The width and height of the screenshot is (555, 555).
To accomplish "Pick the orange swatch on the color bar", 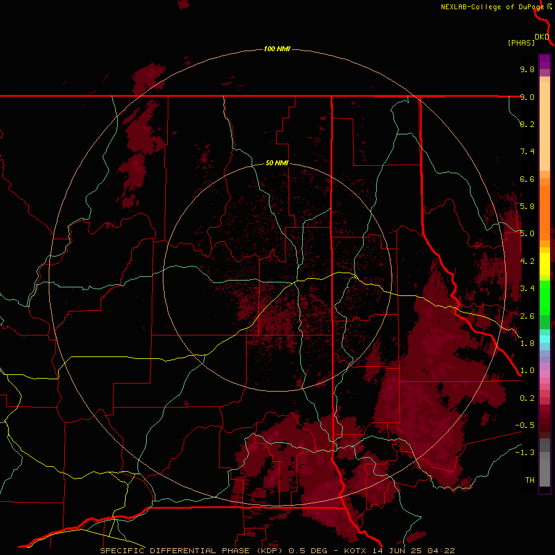I will [545, 212].
